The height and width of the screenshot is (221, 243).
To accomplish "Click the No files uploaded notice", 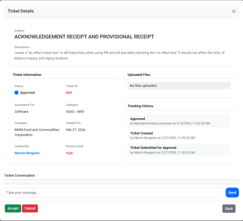I will [179, 86].
